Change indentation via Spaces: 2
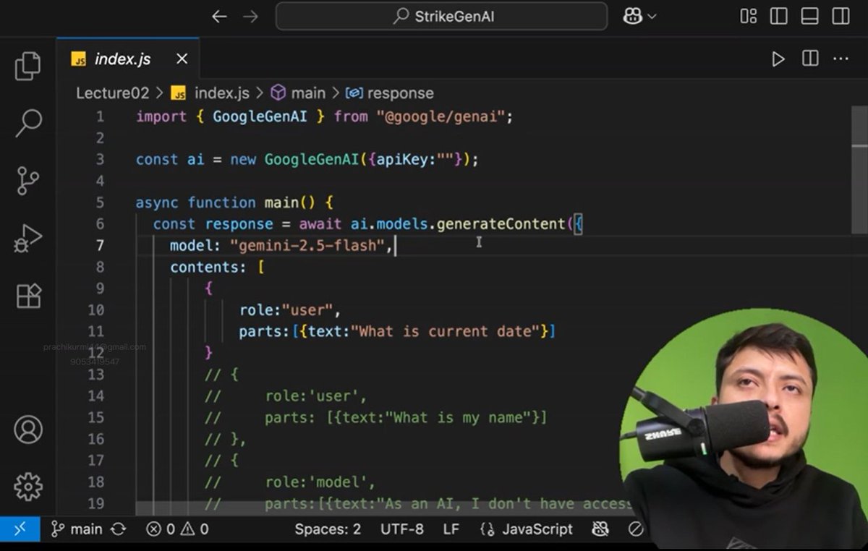Image resolution: width=868 pixels, height=551 pixels. click(x=328, y=529)
